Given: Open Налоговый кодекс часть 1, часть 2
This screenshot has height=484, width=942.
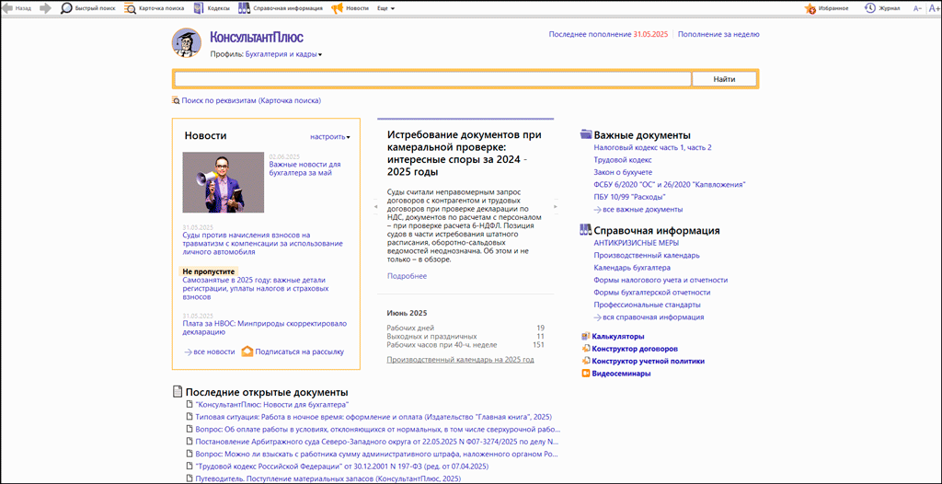Looking at the screenshot, I should pos(653,147).
